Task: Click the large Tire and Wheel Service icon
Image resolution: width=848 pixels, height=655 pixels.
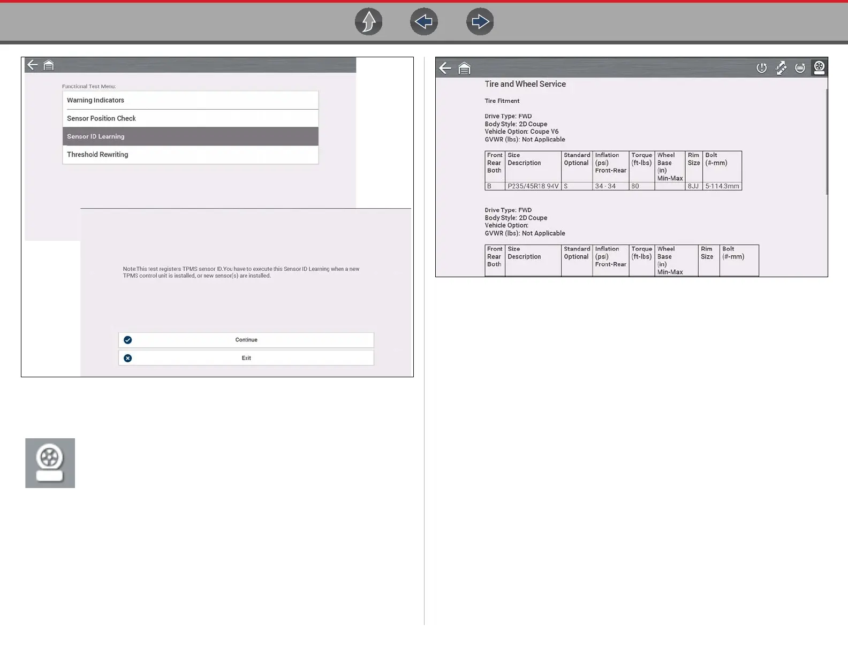Action: pyautogui.click(x=50, y=463)
